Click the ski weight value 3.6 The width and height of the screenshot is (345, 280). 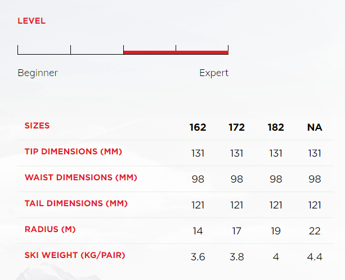pos(198,257)
